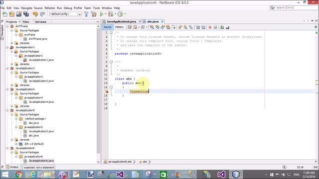Click the green Run Project icon
Screen dimensions: 319x179
(102, 14)
